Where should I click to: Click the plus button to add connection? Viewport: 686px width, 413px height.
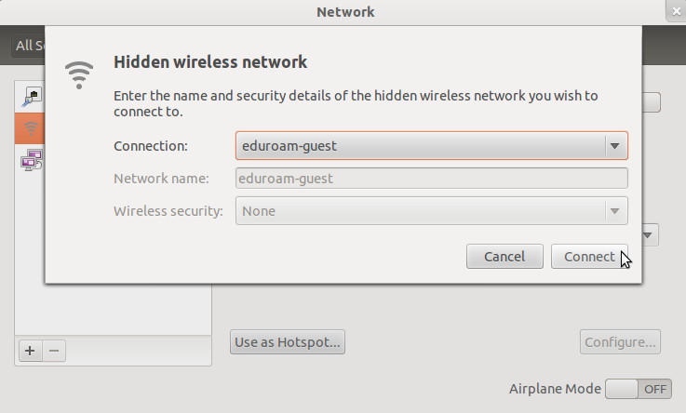coord(30,351)
